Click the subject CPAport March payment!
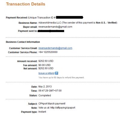120x115 pixels. pos(52,104)
